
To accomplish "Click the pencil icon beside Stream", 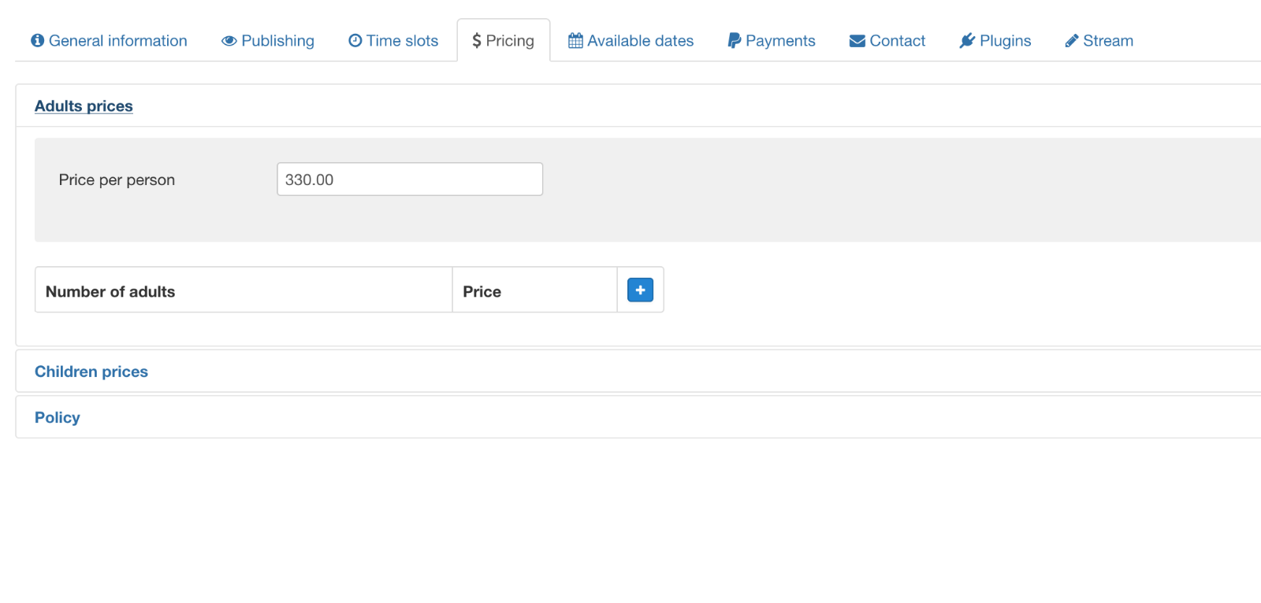I will 1071,41.
